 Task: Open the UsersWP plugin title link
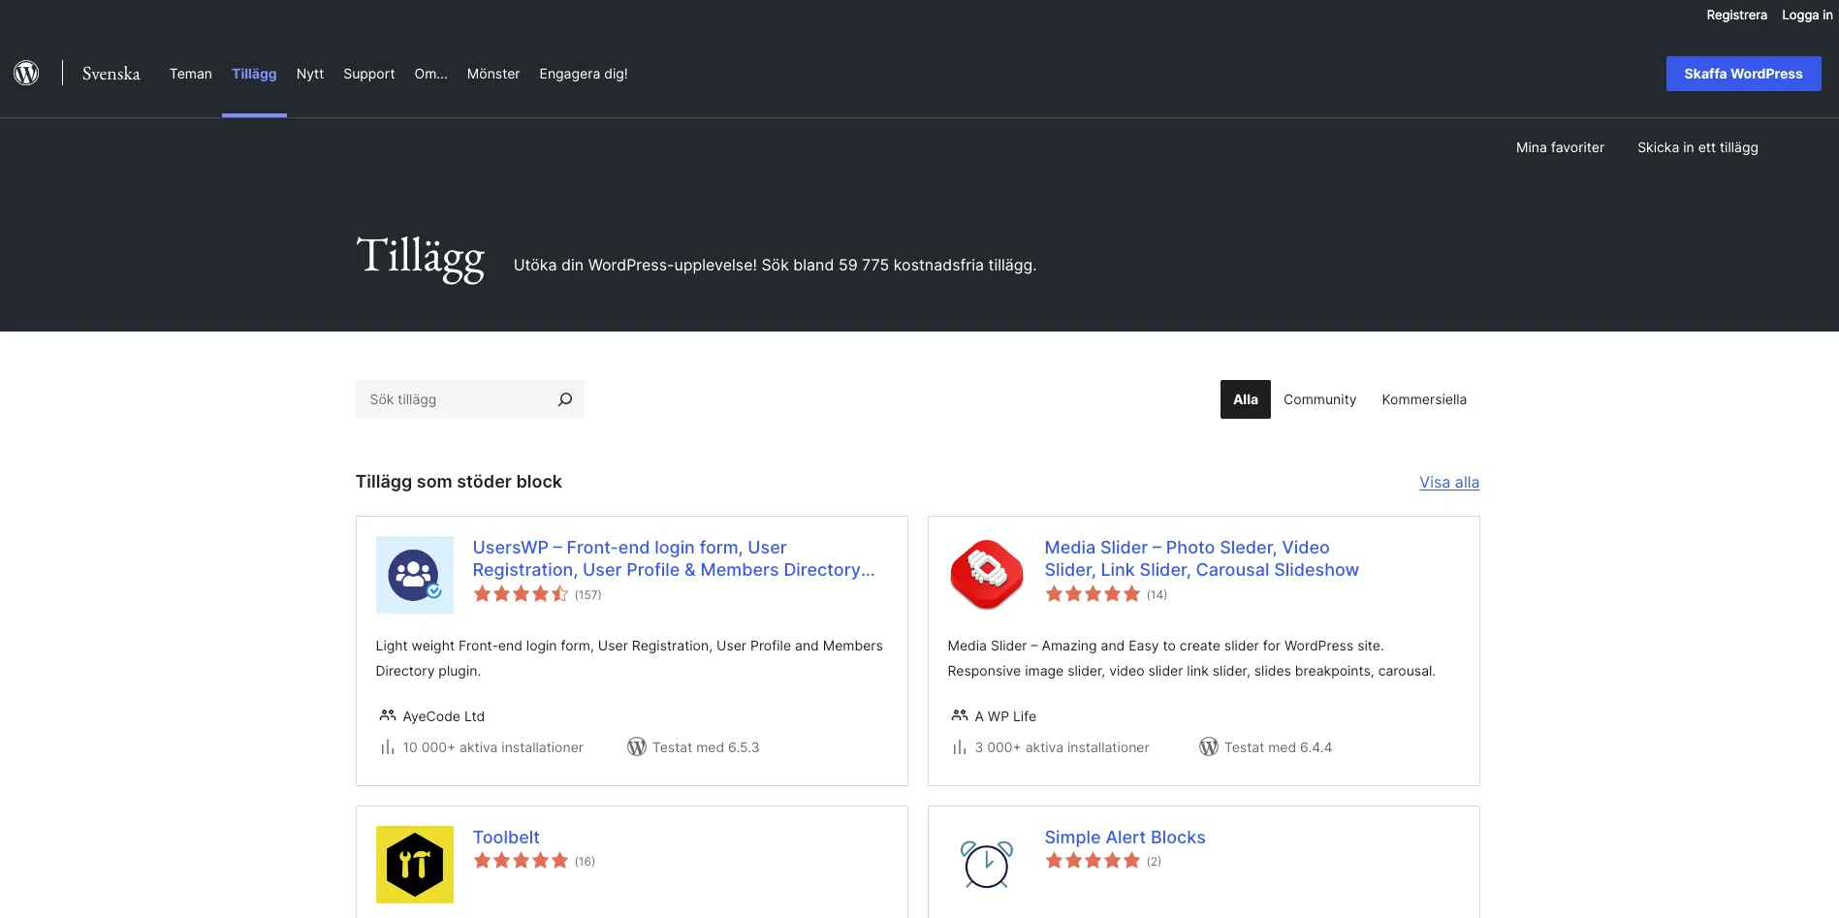pyautogui.click(x=674, y=558)
